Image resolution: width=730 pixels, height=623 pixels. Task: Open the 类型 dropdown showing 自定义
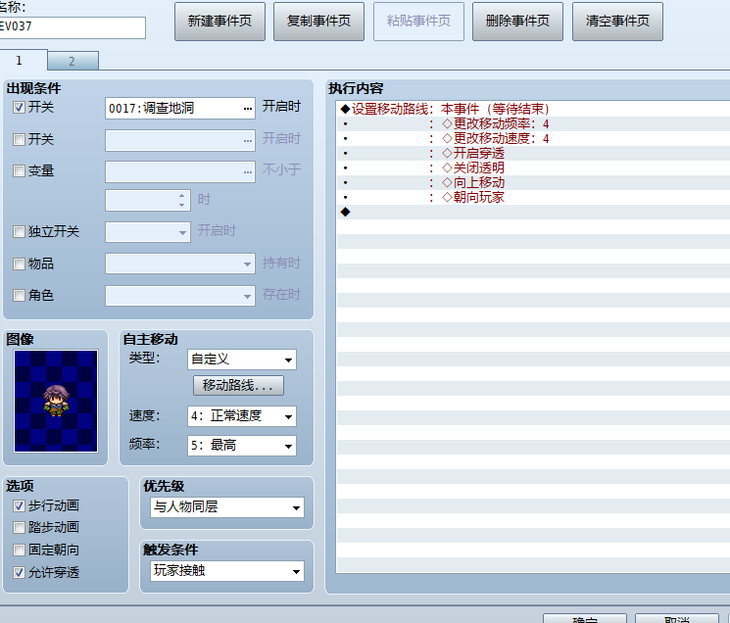coord(242,359)
